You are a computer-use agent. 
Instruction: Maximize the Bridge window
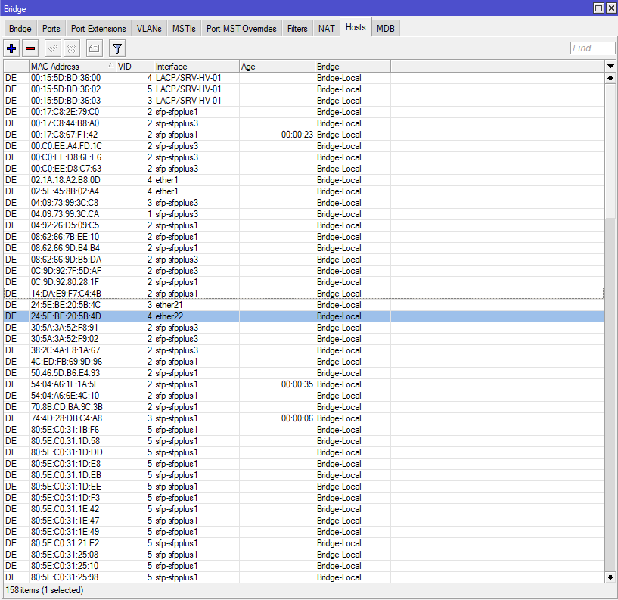[598, 8]
